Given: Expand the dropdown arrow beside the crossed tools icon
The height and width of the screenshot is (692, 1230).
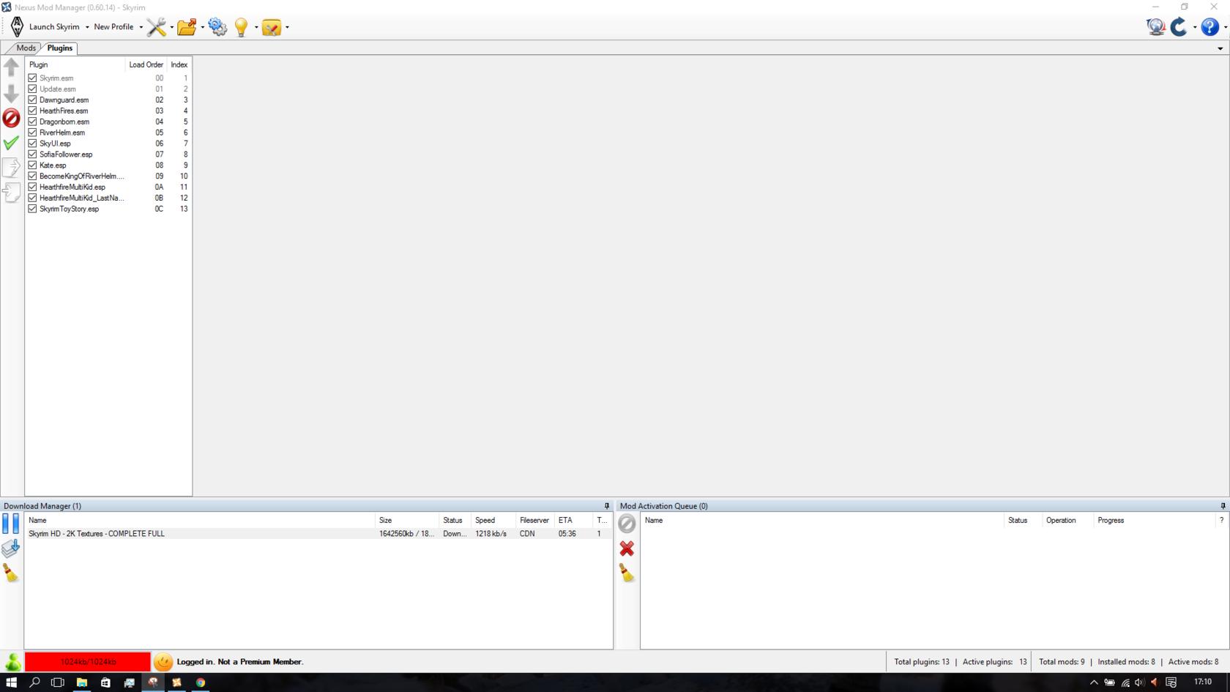Looking at the screenshot, I should tap(171, 28).
